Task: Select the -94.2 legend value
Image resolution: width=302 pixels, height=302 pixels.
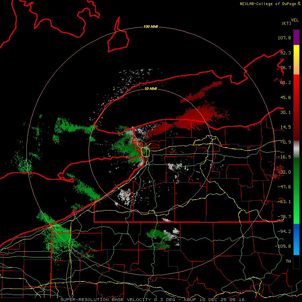Action: pos(284,232)
